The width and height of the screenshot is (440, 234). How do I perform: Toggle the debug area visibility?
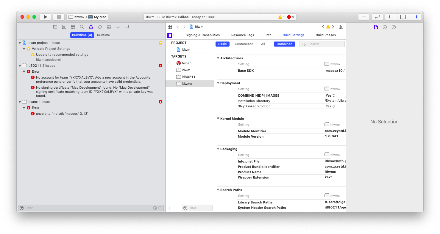pyautogui.click(x=403, y=17)
